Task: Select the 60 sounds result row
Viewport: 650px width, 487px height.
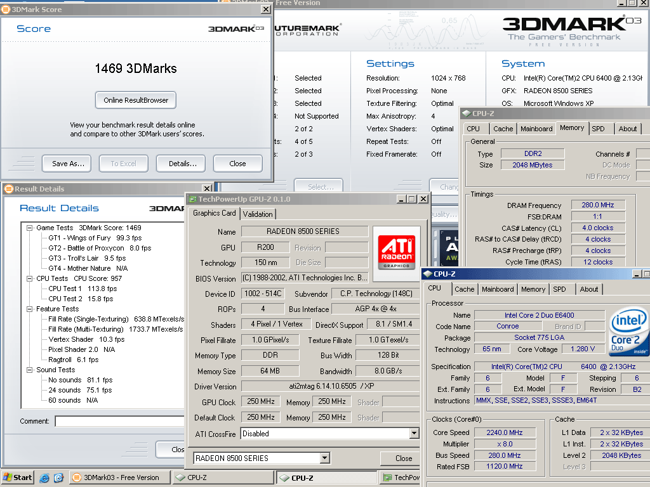Action: (x=73, y=401)
